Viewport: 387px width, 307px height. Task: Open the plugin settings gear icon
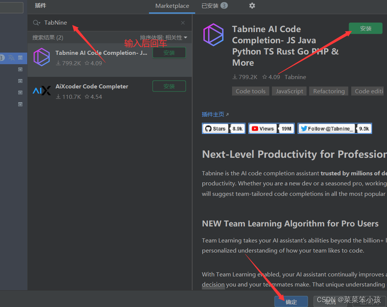[x=252, y=6]
